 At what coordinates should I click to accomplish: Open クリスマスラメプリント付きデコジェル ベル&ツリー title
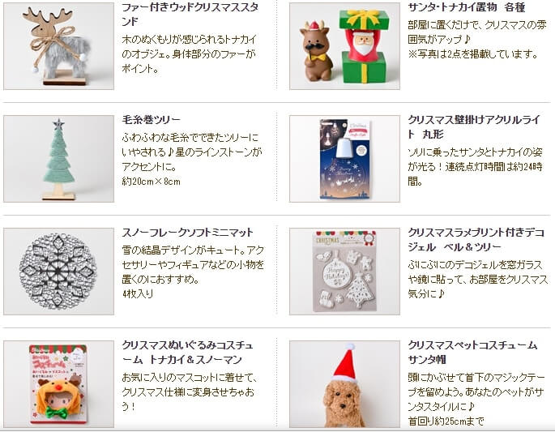point(476,239)
